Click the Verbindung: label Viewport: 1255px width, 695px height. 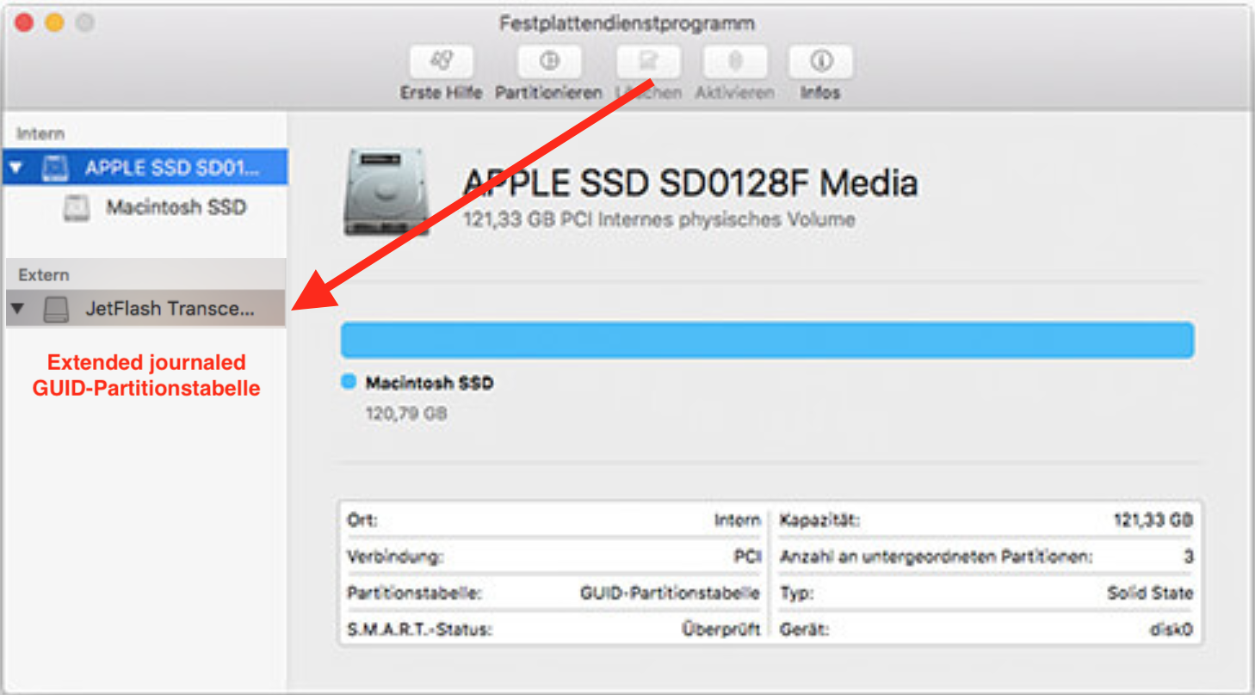point(395,557)
